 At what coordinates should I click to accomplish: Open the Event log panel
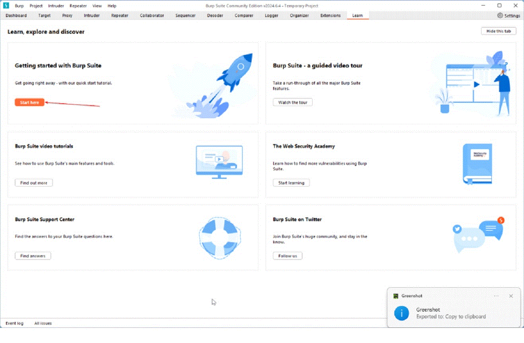click(x=14, y=323)
